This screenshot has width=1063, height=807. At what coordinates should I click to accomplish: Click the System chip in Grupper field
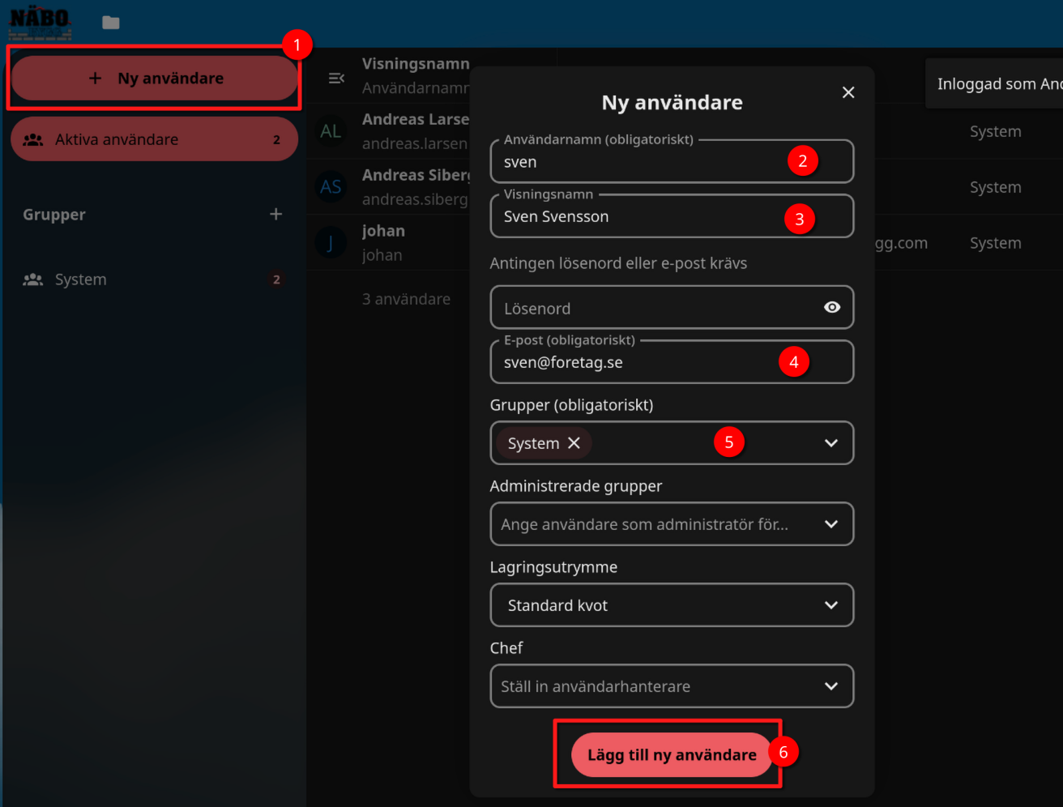(x=544, y=443)
